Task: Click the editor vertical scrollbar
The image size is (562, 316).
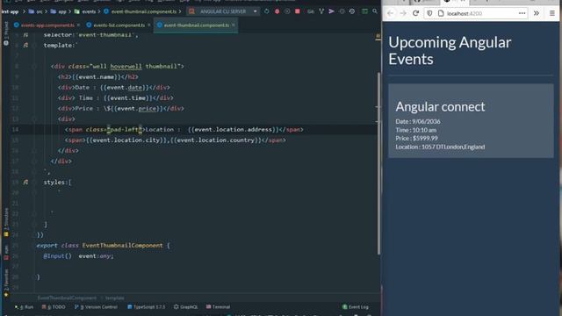Action: coord(378,164)
